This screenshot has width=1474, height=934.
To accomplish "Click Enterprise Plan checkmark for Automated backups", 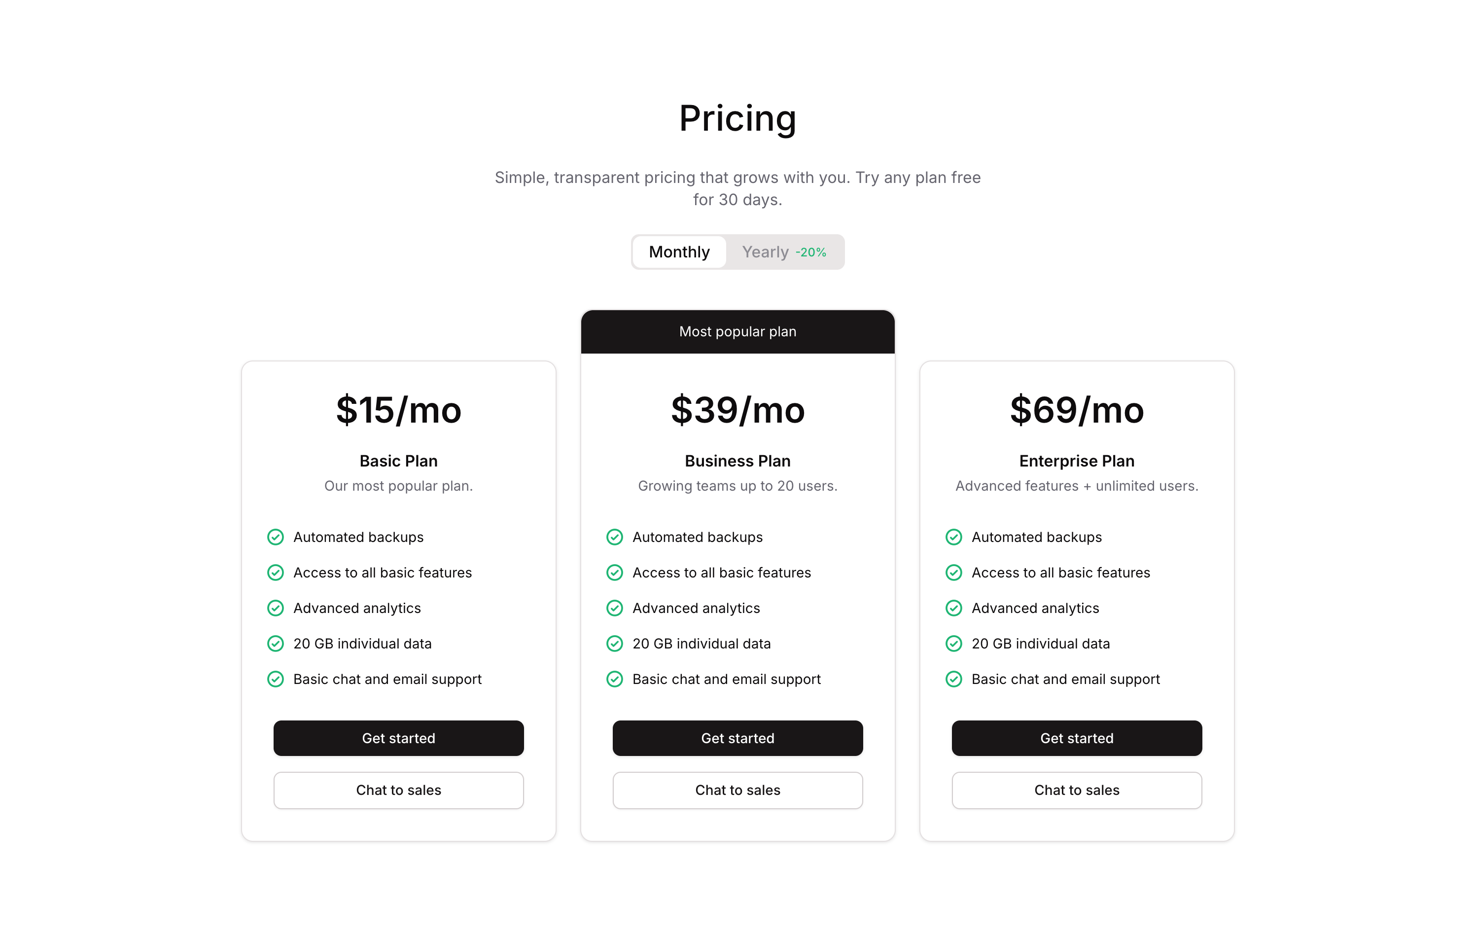I will (954, 537).
